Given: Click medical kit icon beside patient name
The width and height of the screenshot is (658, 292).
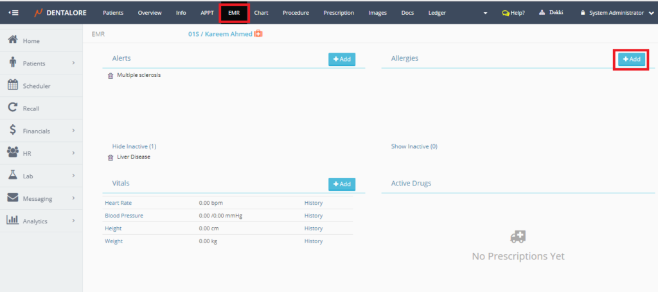Looking at the screenshot, I should tap(258, 33).
